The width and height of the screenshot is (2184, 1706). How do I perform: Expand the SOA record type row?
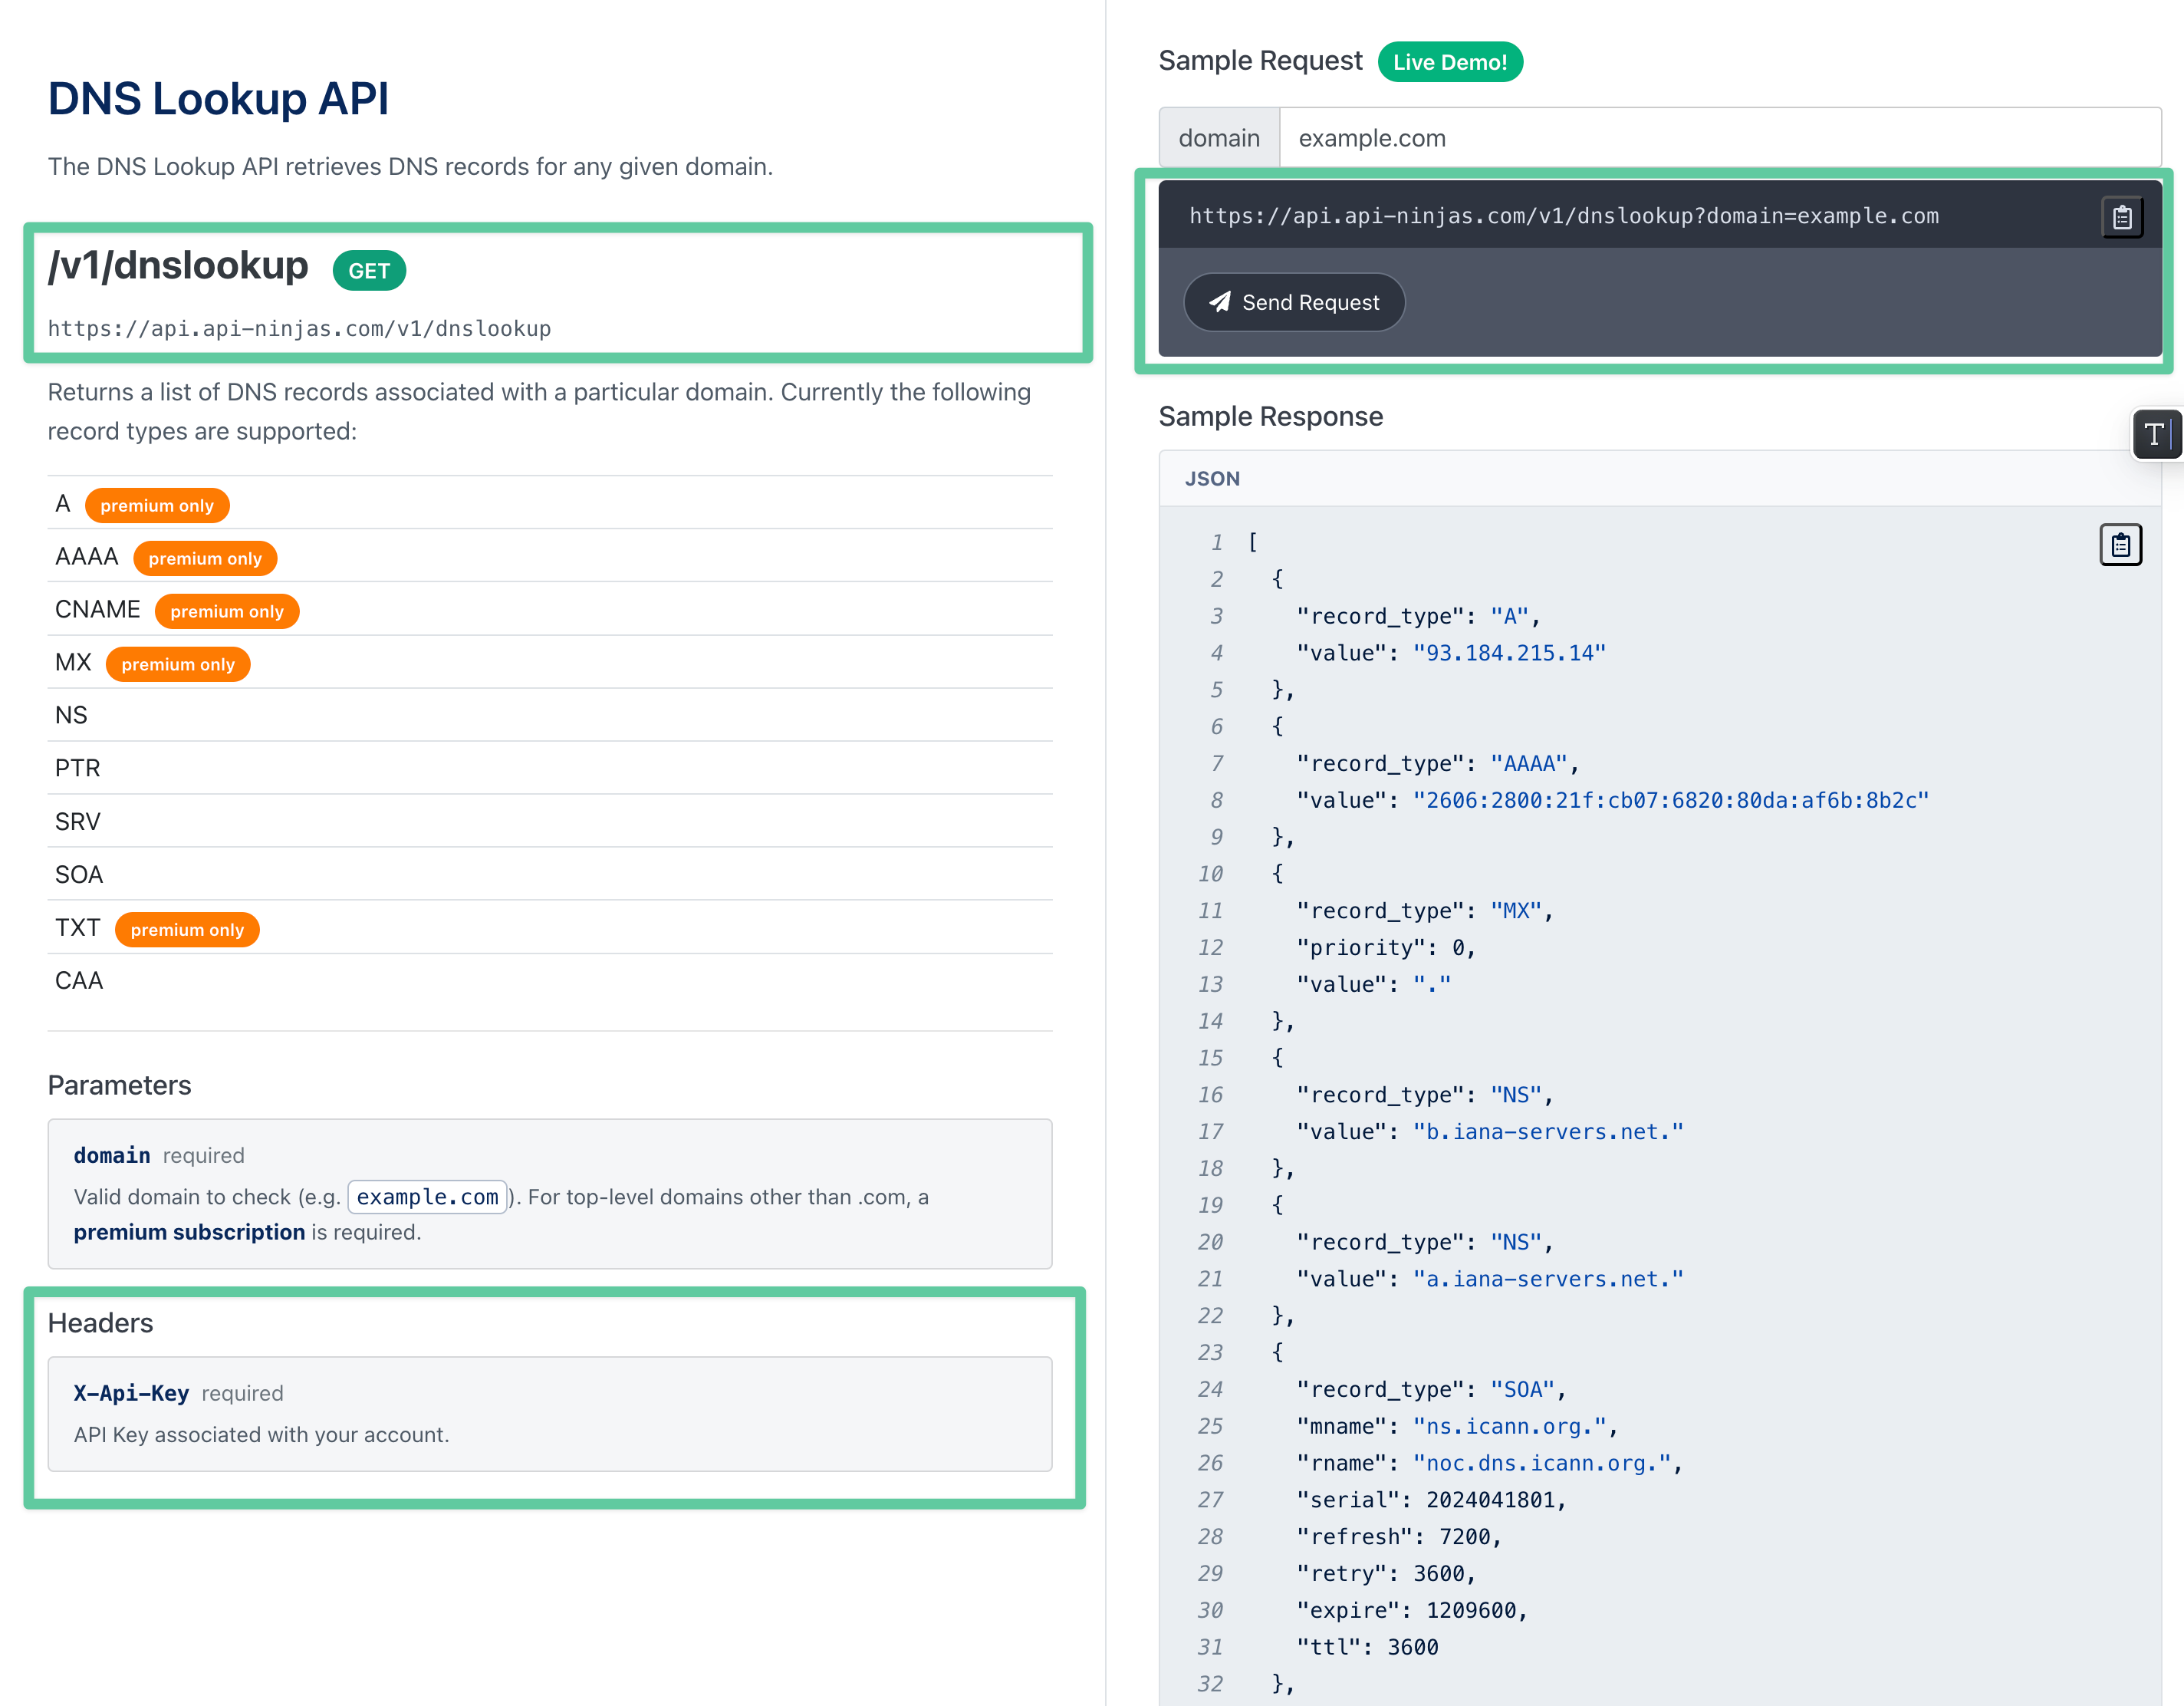79,874
